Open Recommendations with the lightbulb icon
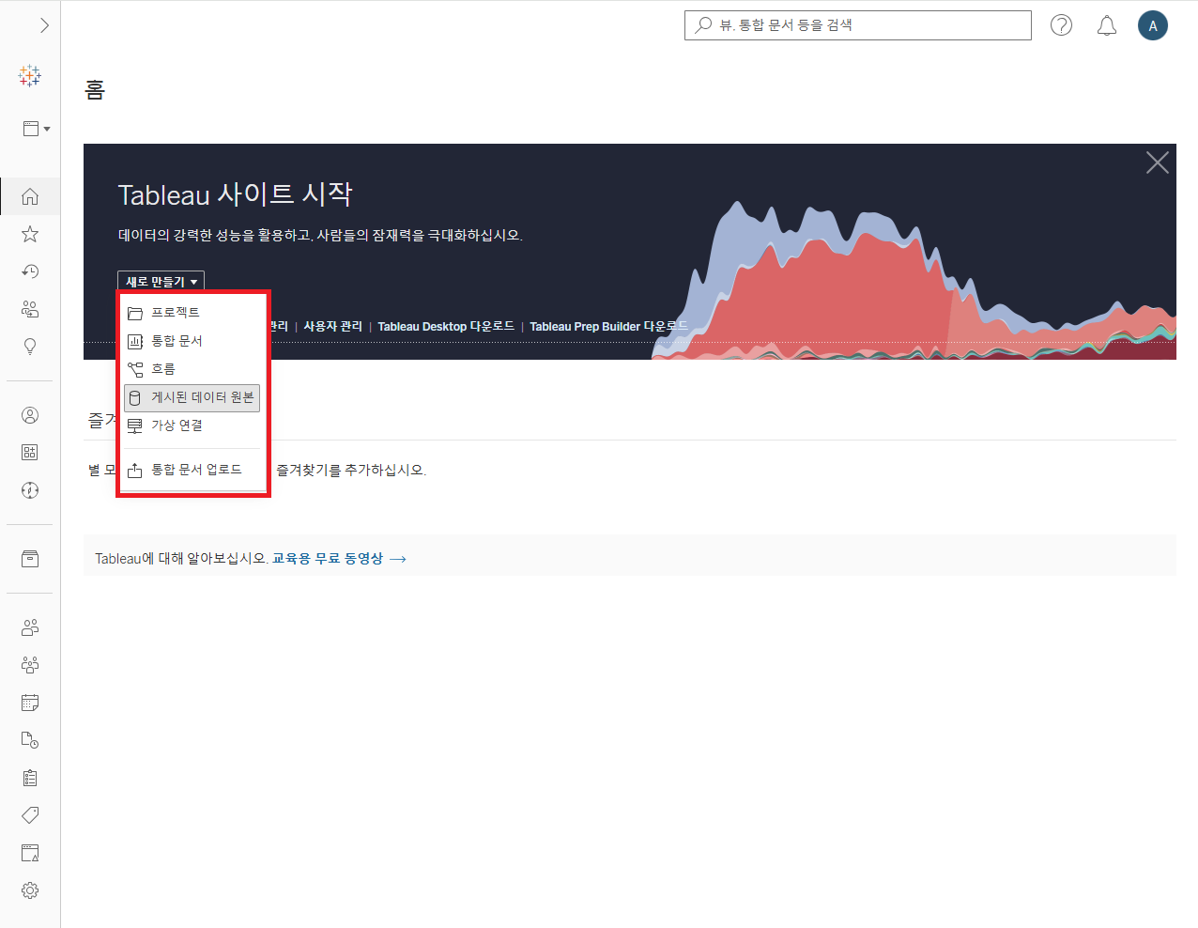Viewport: 1198px width, 928px height. click(x=30, y=347)
